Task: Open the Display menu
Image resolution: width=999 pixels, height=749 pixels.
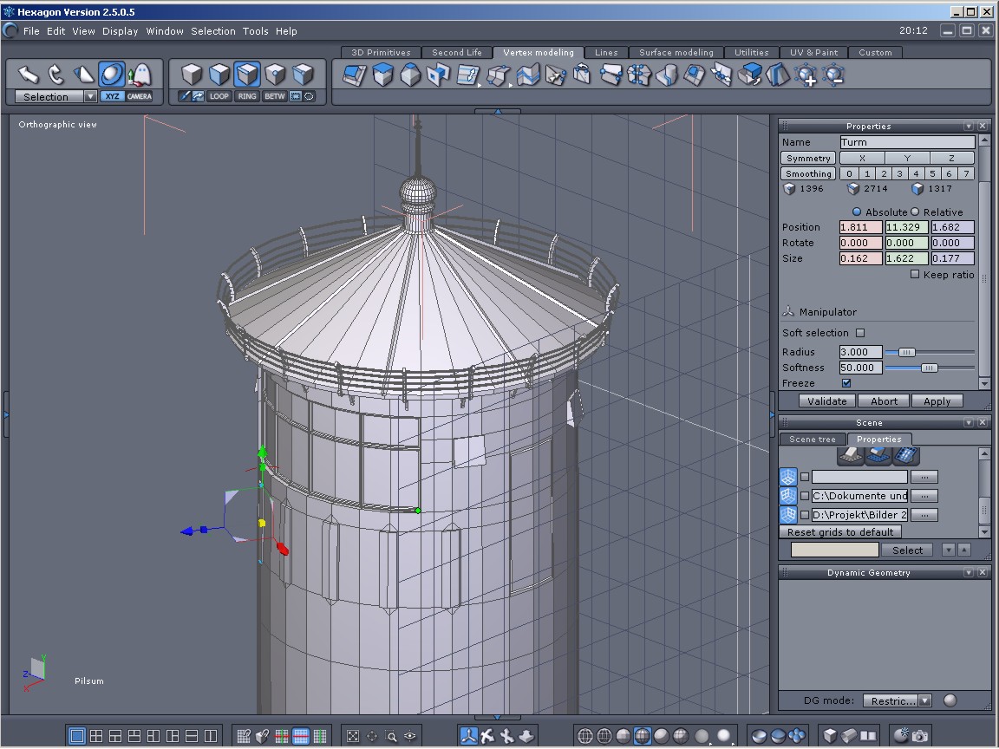Action: pos(120,31)
